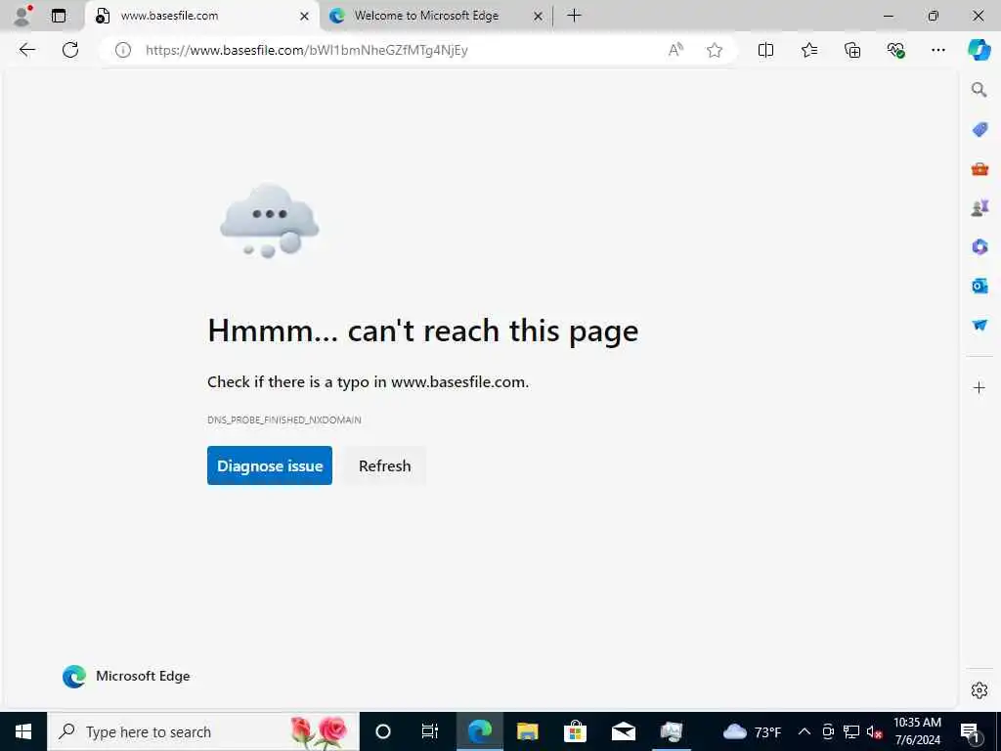This screenshot has height=751, width=1001.
Task: Show hidden system tray icons chevron
Action: [805, 731]
